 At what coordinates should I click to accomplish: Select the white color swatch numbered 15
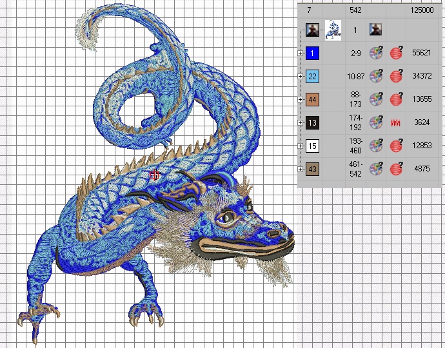tap(312, 146)
